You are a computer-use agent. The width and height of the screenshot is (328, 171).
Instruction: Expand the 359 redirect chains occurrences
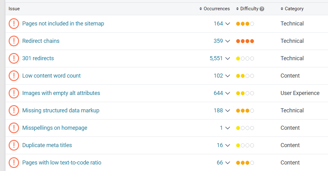pos(227,41)
